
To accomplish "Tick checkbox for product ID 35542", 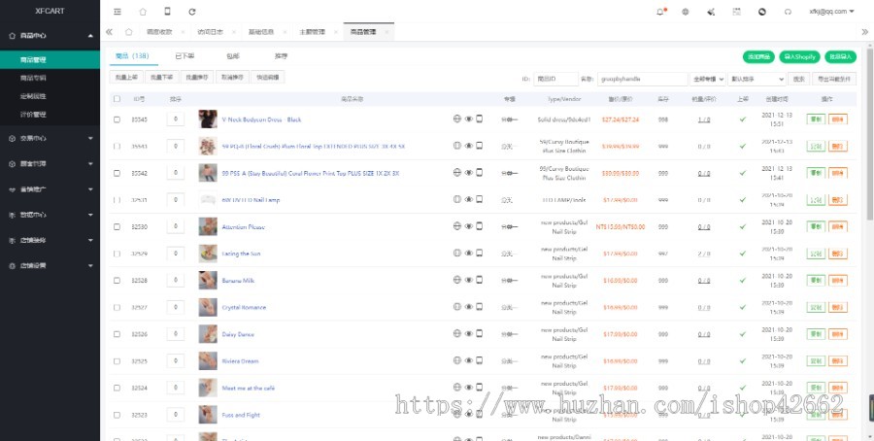I will [117, 174].
